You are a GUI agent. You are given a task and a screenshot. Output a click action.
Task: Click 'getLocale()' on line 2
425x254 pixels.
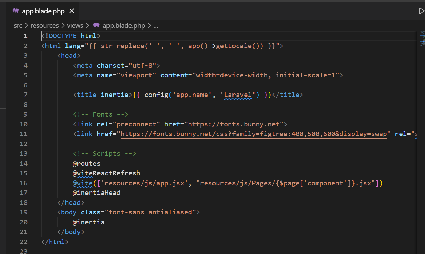pyautogui.click(x=238, y=46)
